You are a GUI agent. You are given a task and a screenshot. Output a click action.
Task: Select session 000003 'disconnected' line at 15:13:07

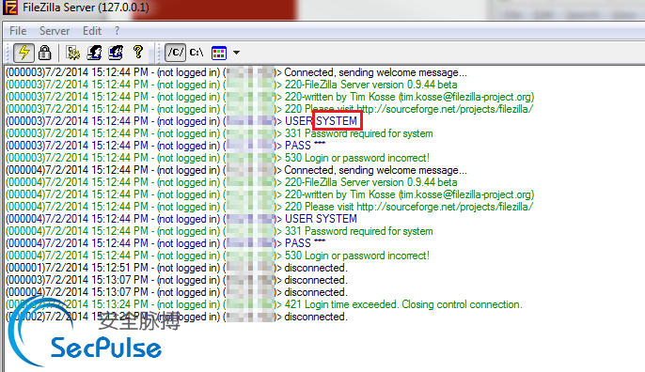click(177, 280)
